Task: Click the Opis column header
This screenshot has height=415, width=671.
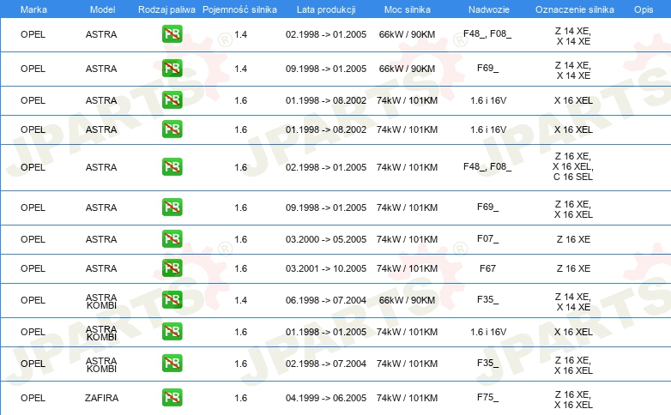Action: pos(644,9)
